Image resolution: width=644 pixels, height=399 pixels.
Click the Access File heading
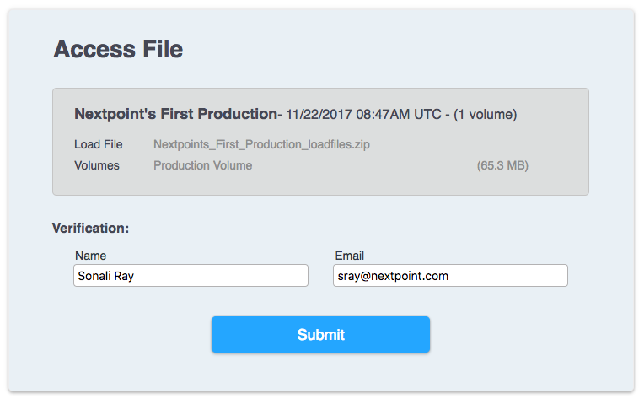118,49
